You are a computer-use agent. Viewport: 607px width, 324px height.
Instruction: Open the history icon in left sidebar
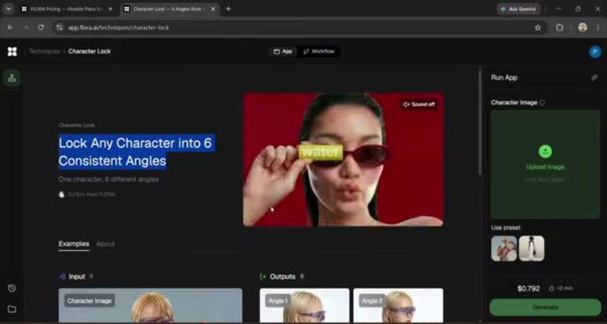(12, 288)
